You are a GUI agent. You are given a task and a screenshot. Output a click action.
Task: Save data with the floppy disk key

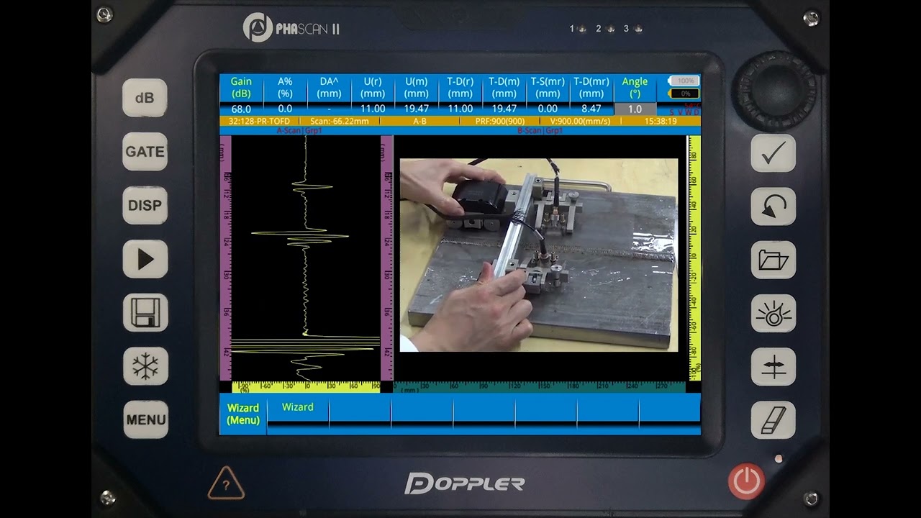coord(145,313)
